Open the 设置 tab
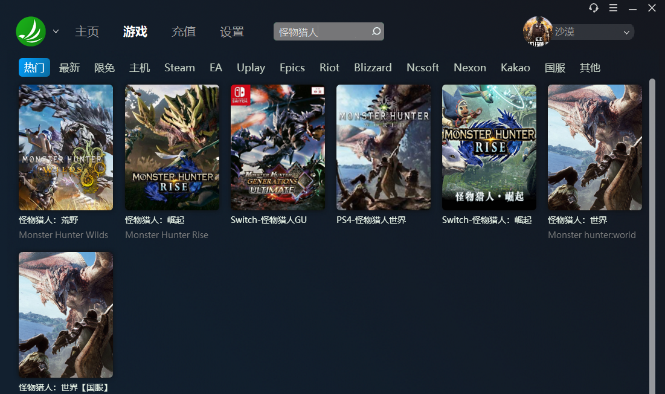 click(232, 32)
